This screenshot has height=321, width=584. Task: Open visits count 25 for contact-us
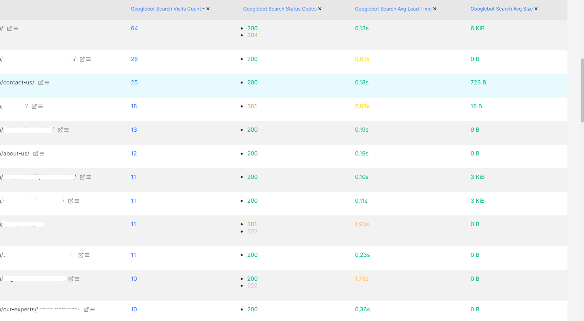(134, 83)
